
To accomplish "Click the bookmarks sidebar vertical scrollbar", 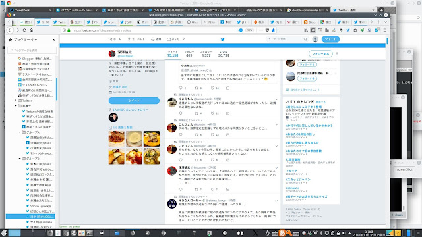I will [57, 89].
